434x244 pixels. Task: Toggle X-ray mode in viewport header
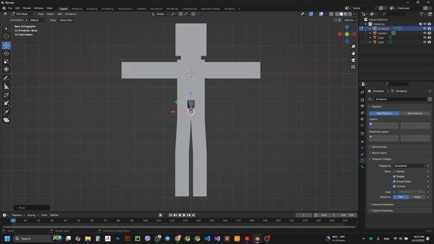332,14
